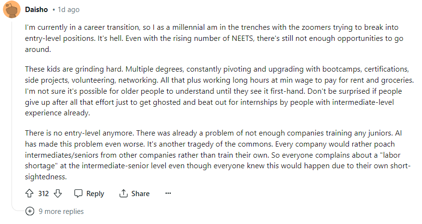
Task: Click Daisho's snoo avatar
Action: pos(11,10)
